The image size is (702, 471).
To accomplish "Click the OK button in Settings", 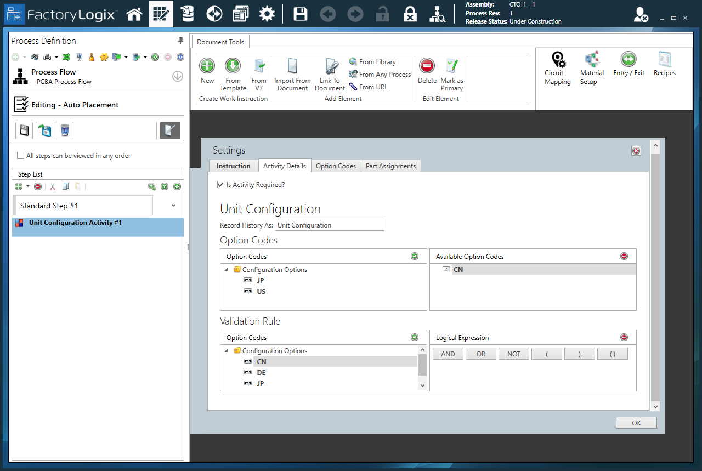I will (636, 422).
